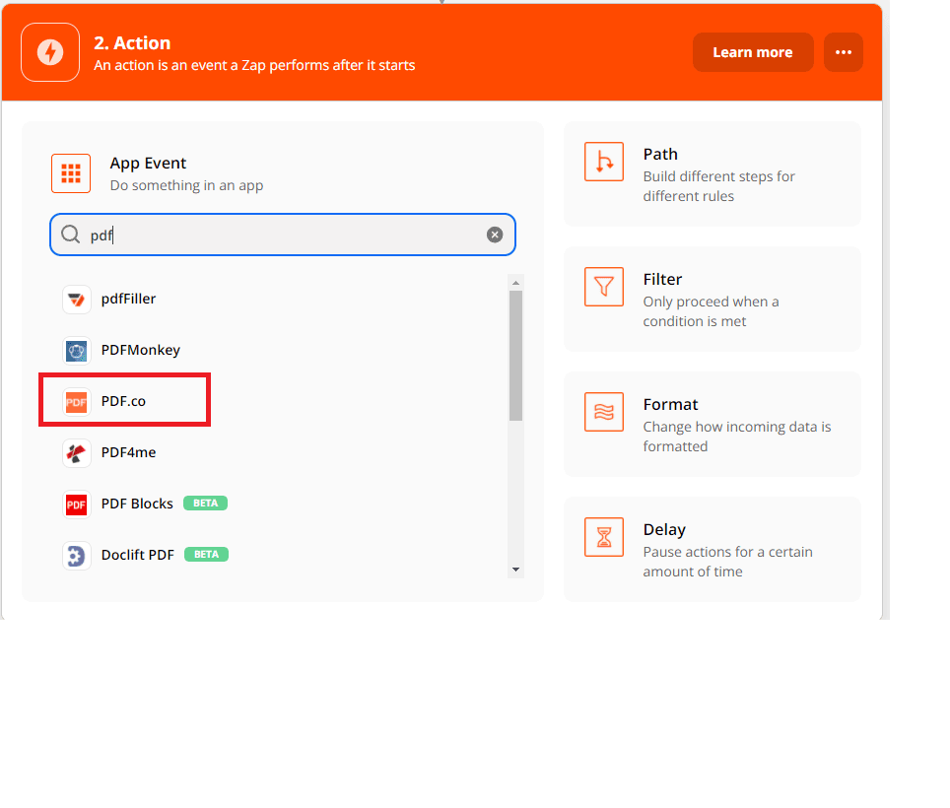Screen dimensions: 950x808
Task: Clear the search field with the X
Action: tap(495, 235)
